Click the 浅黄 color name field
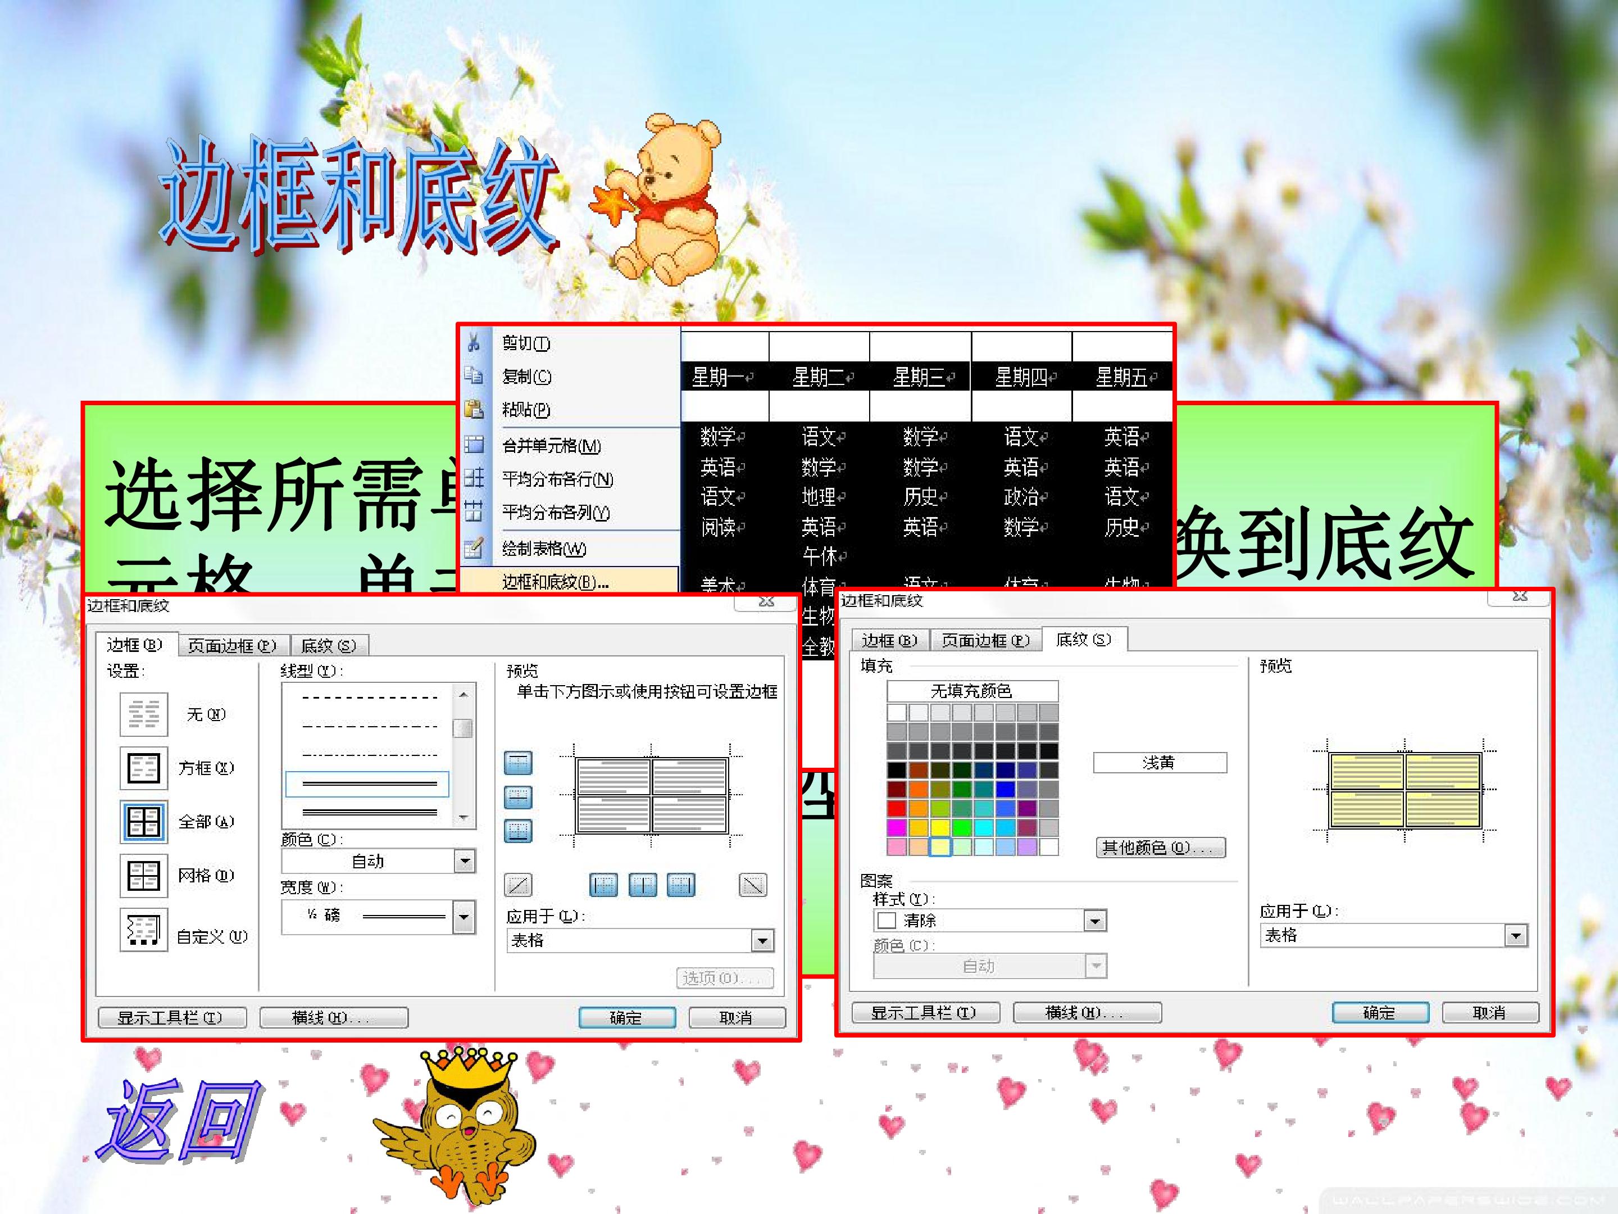The height and width of the screenshot is (1214, 1618). point(1160,763)
